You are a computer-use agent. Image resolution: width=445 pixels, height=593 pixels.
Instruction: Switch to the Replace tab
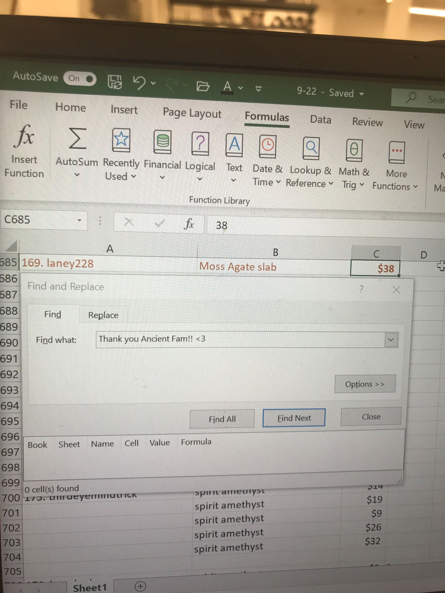point(103,315)
